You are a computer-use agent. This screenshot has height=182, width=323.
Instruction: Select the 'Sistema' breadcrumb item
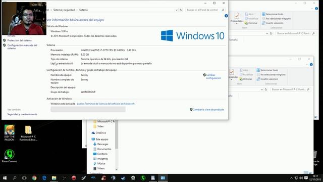[83, 10]
